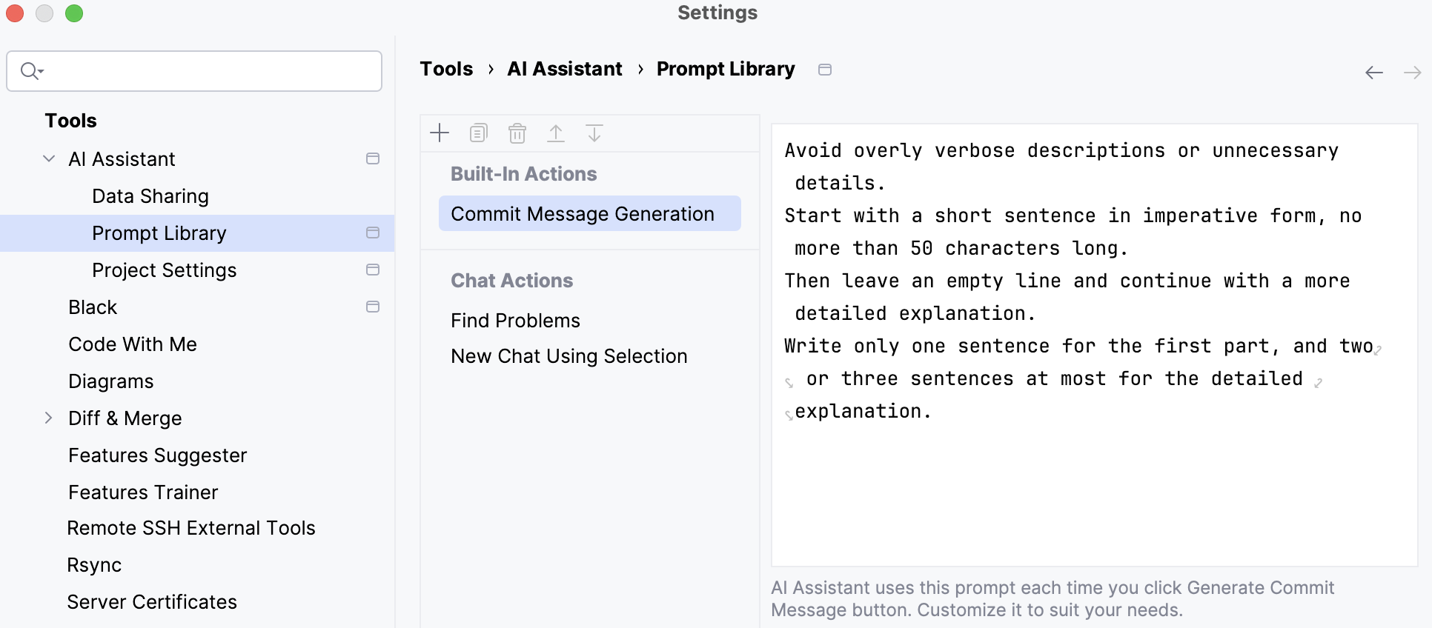1432x628 pixels.
Task: Click the Built-In Actions section header
Action: (x=523, y=173)
